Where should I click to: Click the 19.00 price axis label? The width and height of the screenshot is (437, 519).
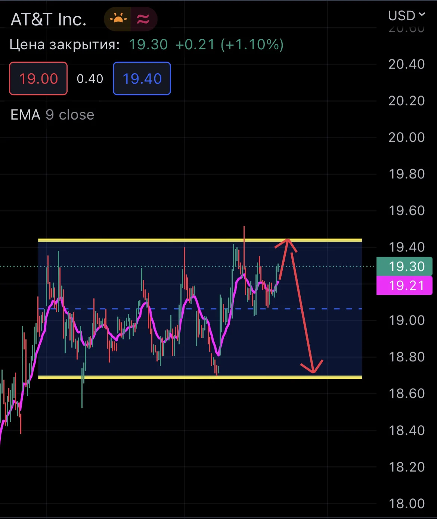(407, 320)
